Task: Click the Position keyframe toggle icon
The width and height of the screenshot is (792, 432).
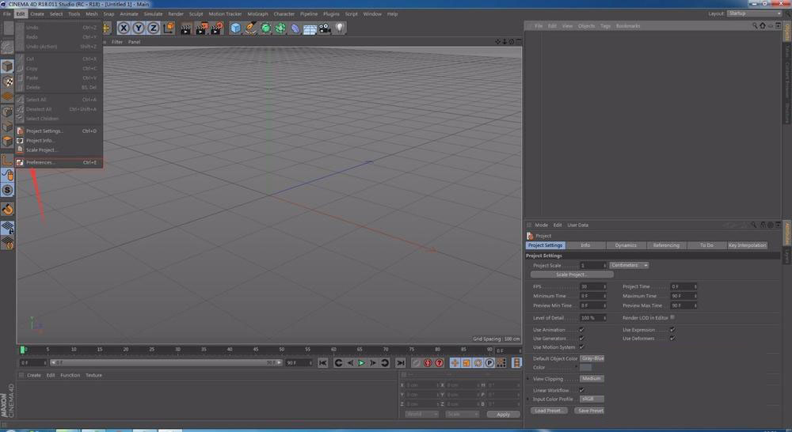Action: click(455, 363)
